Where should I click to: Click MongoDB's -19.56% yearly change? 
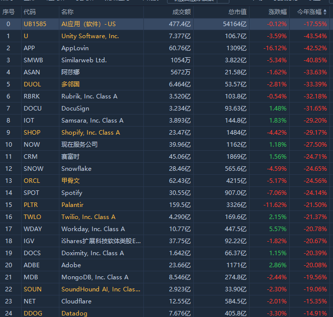click(x=315, y=277)
